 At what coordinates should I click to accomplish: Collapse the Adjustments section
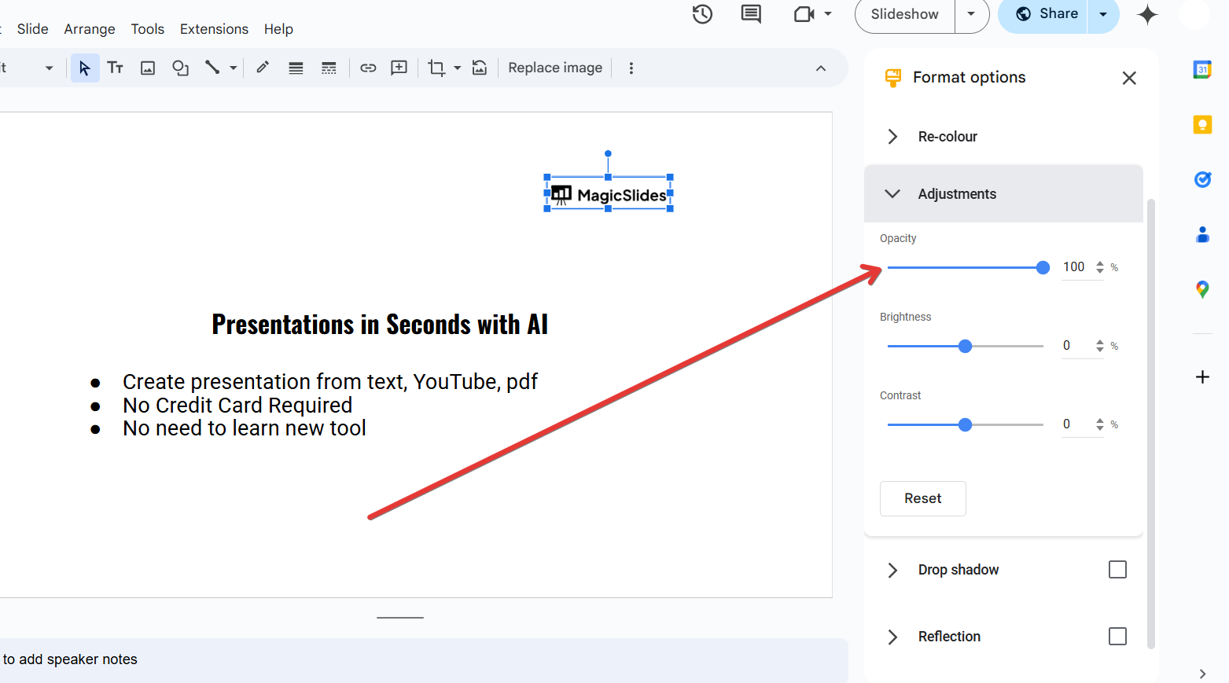893,194
